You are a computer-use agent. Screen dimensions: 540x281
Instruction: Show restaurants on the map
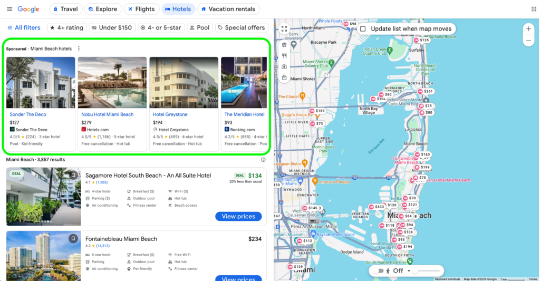coord(284,56)
